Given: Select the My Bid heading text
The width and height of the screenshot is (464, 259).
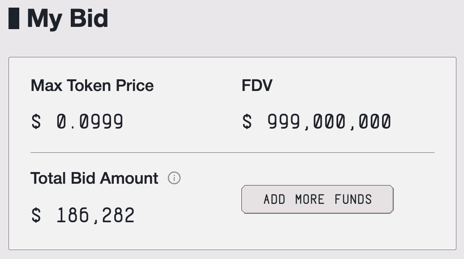Looking at the screenshot, I should pos(67,18).
